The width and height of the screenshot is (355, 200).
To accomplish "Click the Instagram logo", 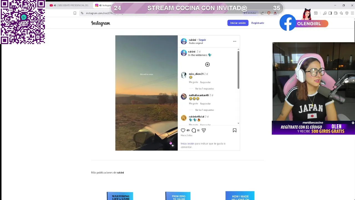I will pos(100,23).
